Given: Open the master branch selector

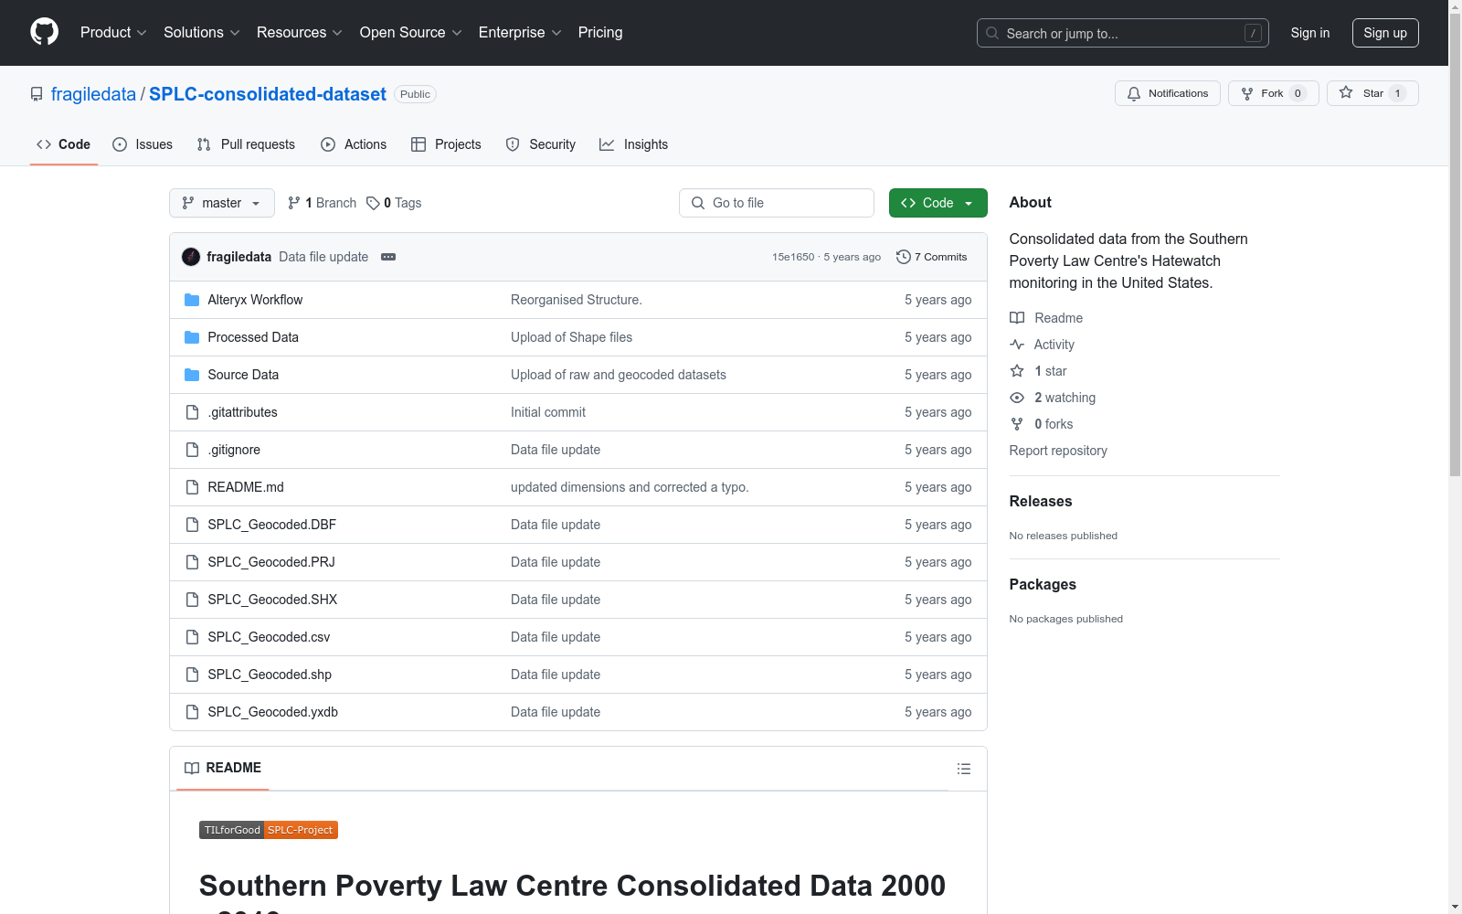Looking at the screenshot, I should click(222, 203).
